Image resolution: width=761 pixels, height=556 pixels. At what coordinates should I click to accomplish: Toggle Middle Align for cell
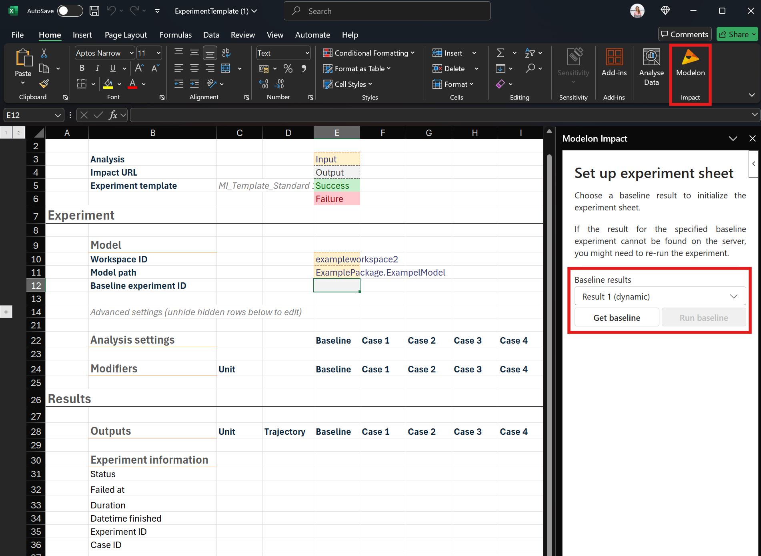tap(194, 53)
